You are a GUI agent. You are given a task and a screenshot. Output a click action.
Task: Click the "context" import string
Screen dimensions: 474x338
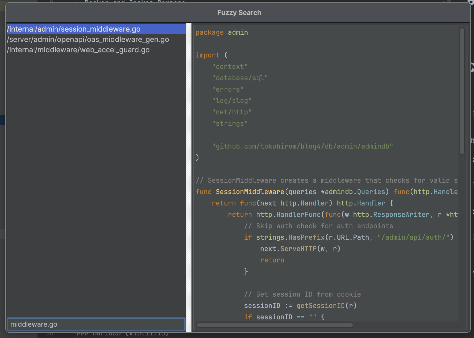(230, 67)
